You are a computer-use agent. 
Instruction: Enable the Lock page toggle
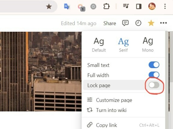point(154,85)
